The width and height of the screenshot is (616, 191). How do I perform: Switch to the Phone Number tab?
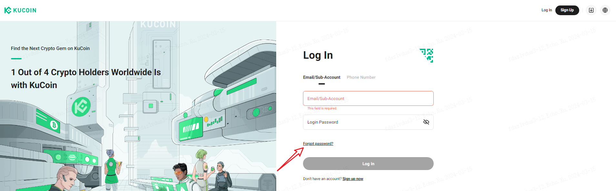[x=361, y=77]
